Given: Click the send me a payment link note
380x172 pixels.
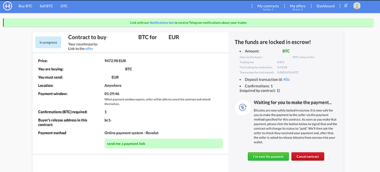Looking at the screenshot, I should point(163,143).
